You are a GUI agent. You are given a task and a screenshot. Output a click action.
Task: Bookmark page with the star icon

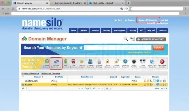(126, 9)
